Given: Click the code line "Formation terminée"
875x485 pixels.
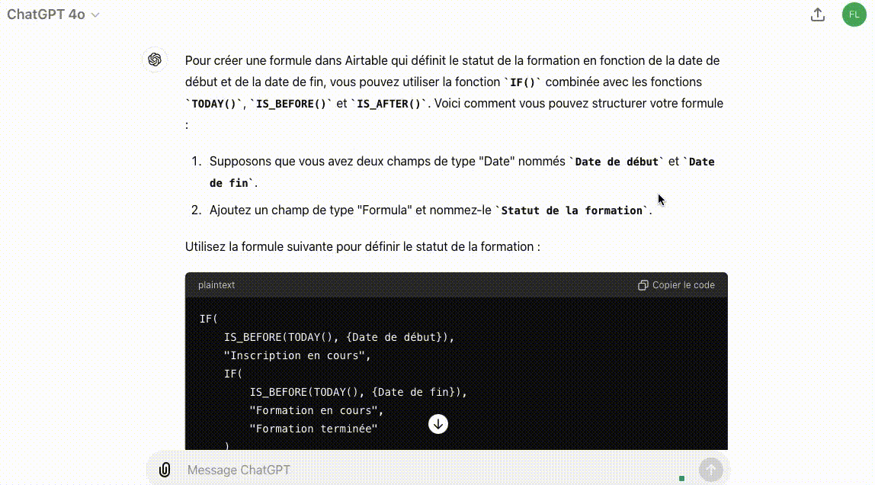Looking at the screenshot, I should 313,429.
